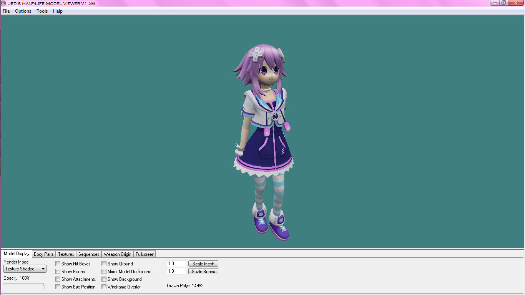Click the mesh scale value field showing 1.0
The height and width of the screenshot is (295, 525).
click(x=176, y=264)
